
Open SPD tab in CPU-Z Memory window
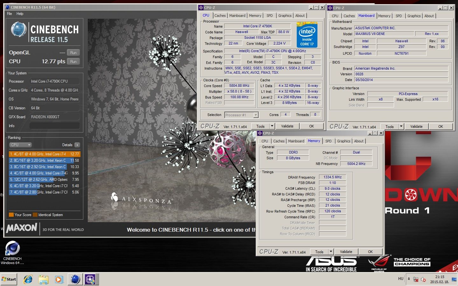[x=328, y=141]
